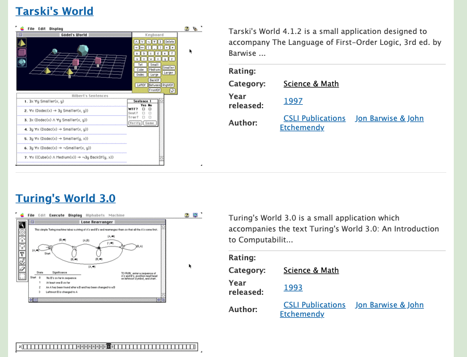Image resolution: width=467 pixels, height=357 pixels.
Task: Click the Category label in Tarski's World entry
Action: pos(247,83)
